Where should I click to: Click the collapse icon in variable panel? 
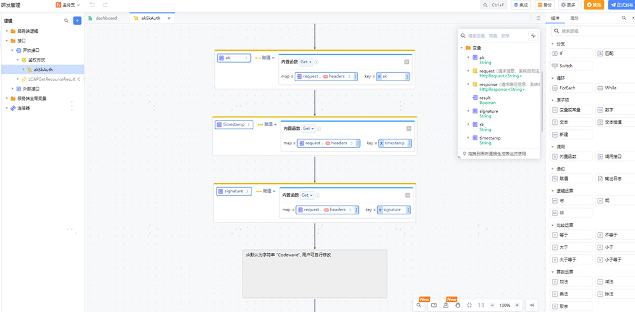[x=533, y=36]
